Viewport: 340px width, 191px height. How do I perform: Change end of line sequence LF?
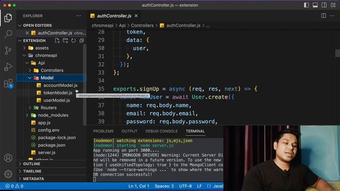199,186
